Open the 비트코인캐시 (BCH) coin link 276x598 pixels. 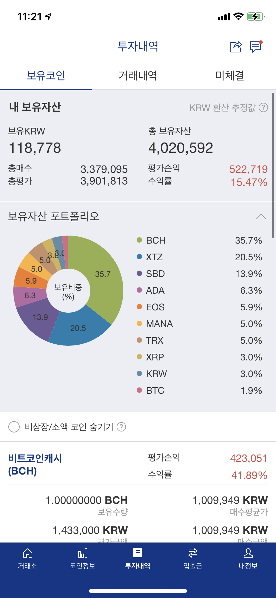(x=35, y=465)
